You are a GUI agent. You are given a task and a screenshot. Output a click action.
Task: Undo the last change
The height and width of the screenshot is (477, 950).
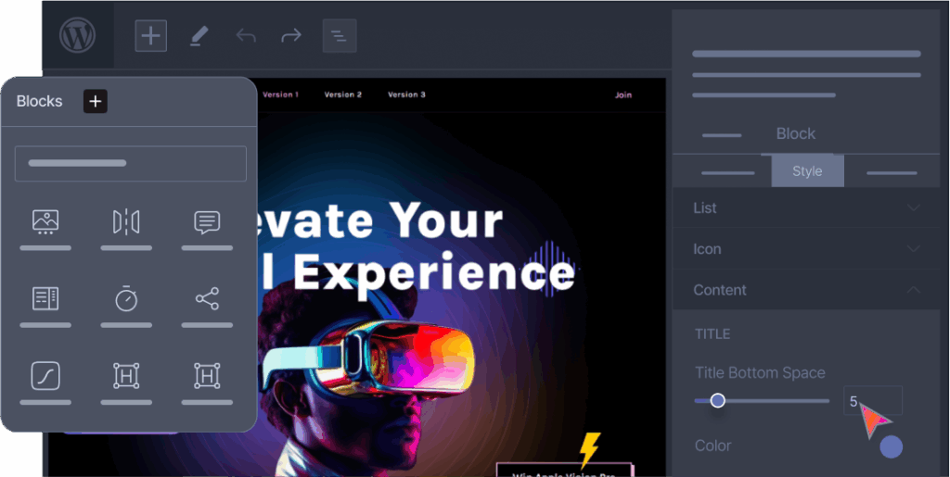[245, 36]
